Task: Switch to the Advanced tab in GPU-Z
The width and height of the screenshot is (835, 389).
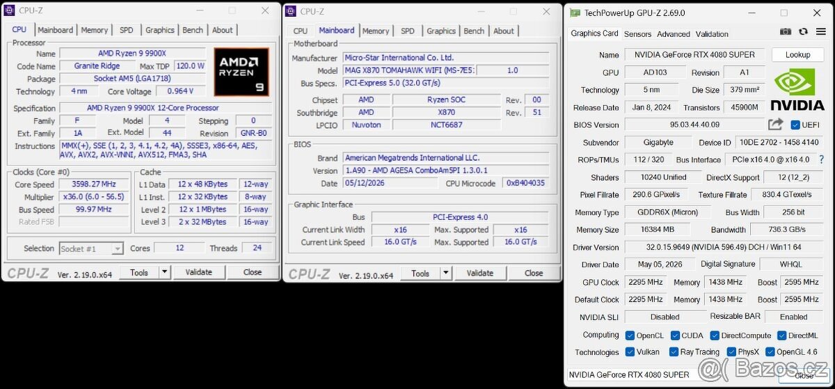Action: [x=674, y=34]
